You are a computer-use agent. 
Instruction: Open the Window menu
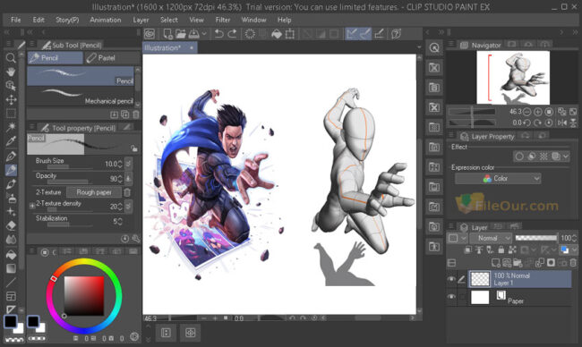click(x=253, y=20)
